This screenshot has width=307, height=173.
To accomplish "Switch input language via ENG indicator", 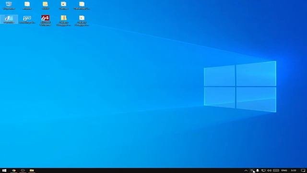I will coord(284,171).
